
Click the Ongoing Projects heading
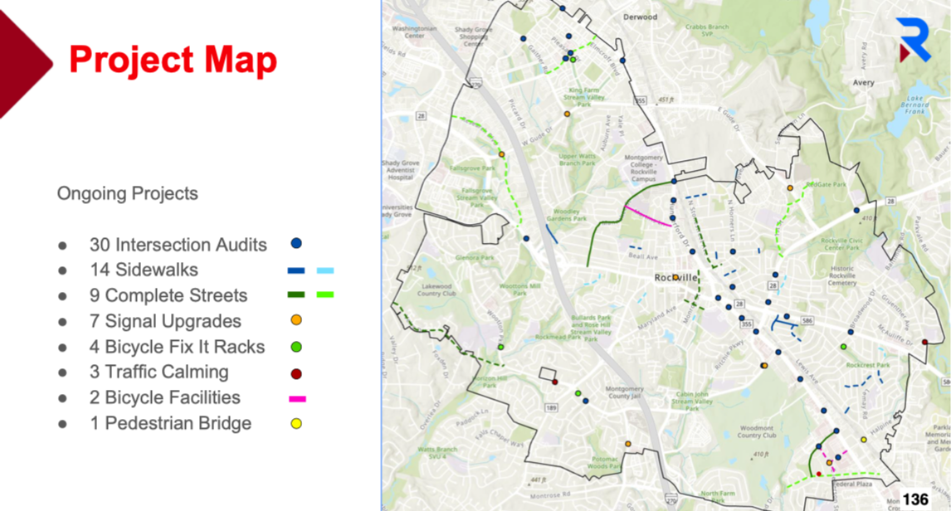coord(128,193)
